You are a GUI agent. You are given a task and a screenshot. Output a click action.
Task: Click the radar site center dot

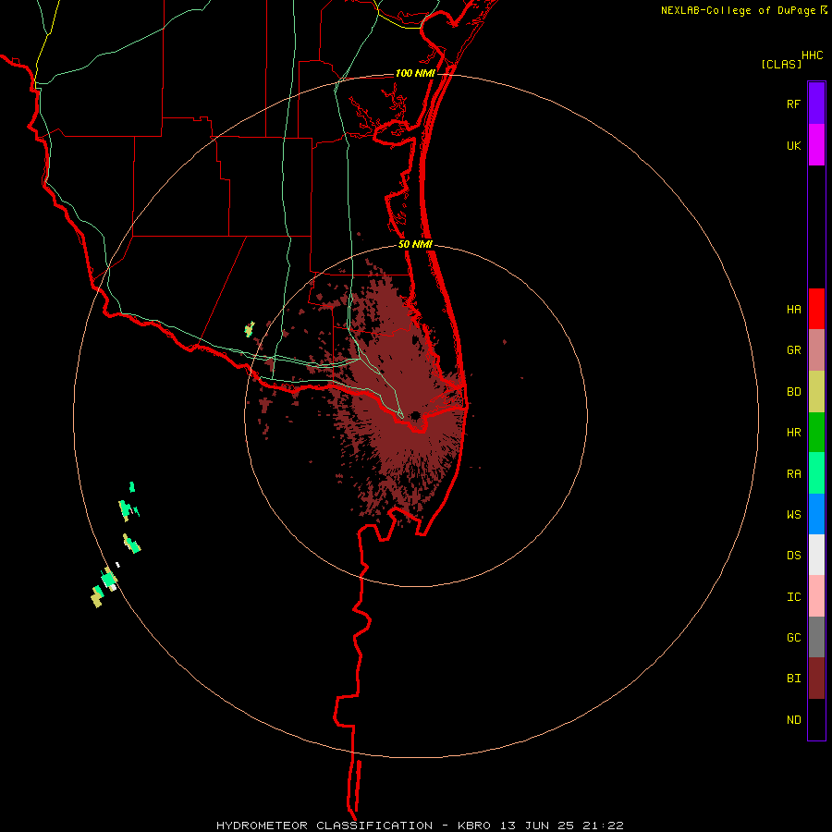coord(415,415)
